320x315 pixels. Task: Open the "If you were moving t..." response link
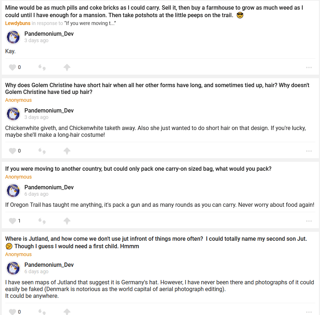(x=90, y=23)
